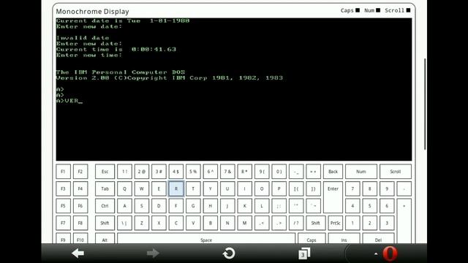
Task: Tap the Esc key
Action: 105,172
